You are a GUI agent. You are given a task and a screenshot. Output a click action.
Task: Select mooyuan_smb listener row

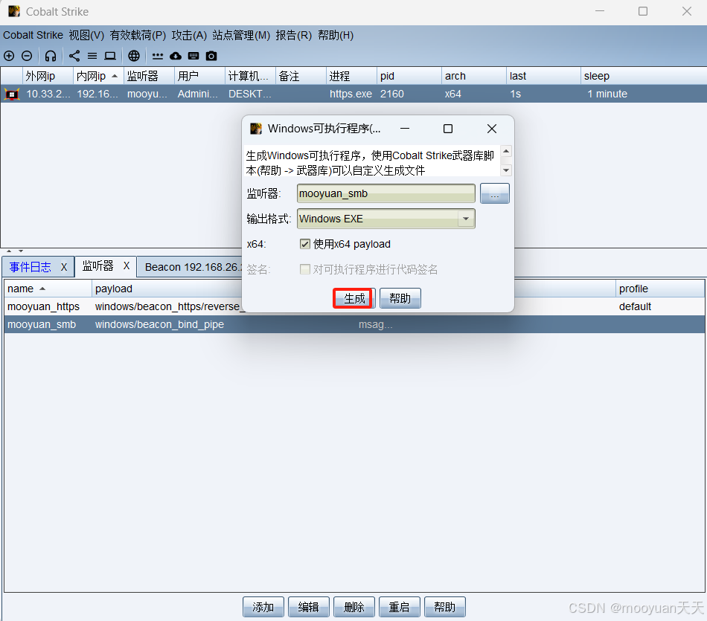click(x=354, y=324)
